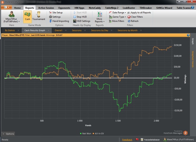Open the NoteCaddy tab
Screen dimensions: 196x142
(x=95, y=8)
